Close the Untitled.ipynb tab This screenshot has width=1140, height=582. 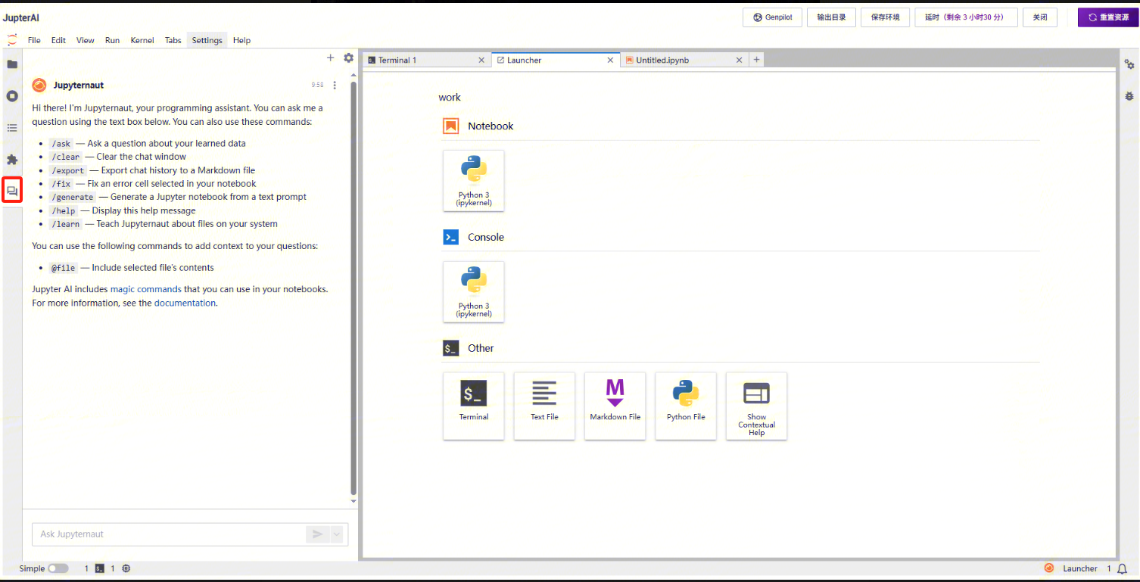[x=739, y=60]
